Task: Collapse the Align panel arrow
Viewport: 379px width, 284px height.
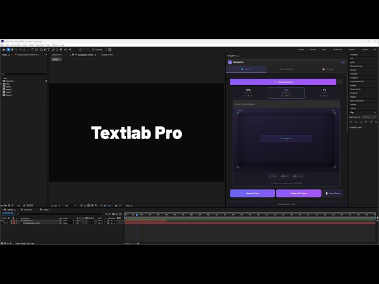Action: [x=375, y=112]
